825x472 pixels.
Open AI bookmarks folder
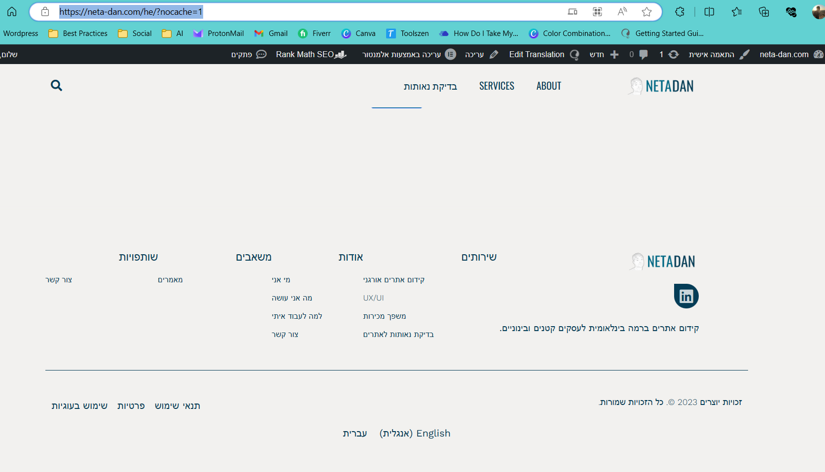tap(173, 34)
